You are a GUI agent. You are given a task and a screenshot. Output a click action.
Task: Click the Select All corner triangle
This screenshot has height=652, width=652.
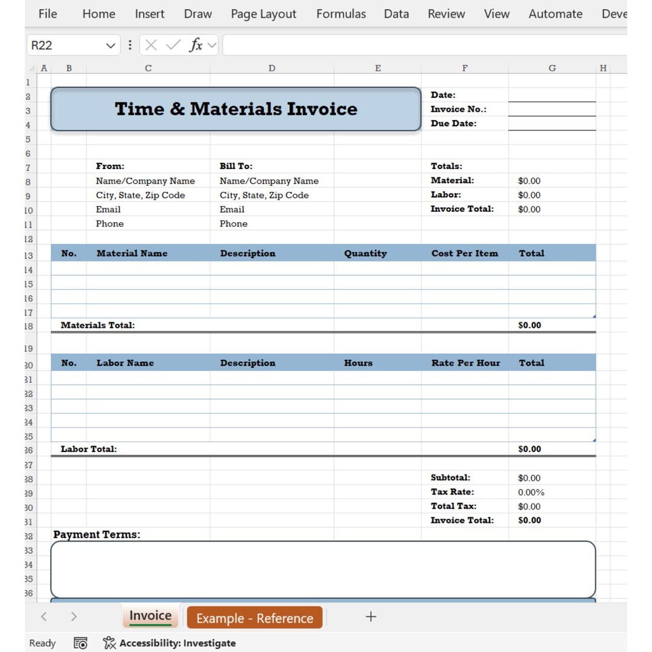pos(31,68)
